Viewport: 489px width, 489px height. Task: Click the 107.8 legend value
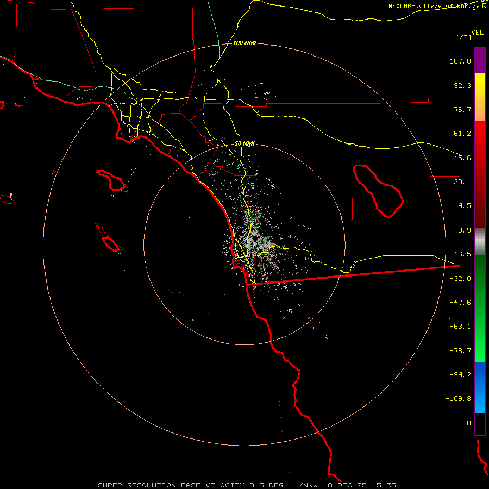click(460, 61)
